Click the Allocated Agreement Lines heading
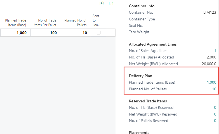 point(153,44)
